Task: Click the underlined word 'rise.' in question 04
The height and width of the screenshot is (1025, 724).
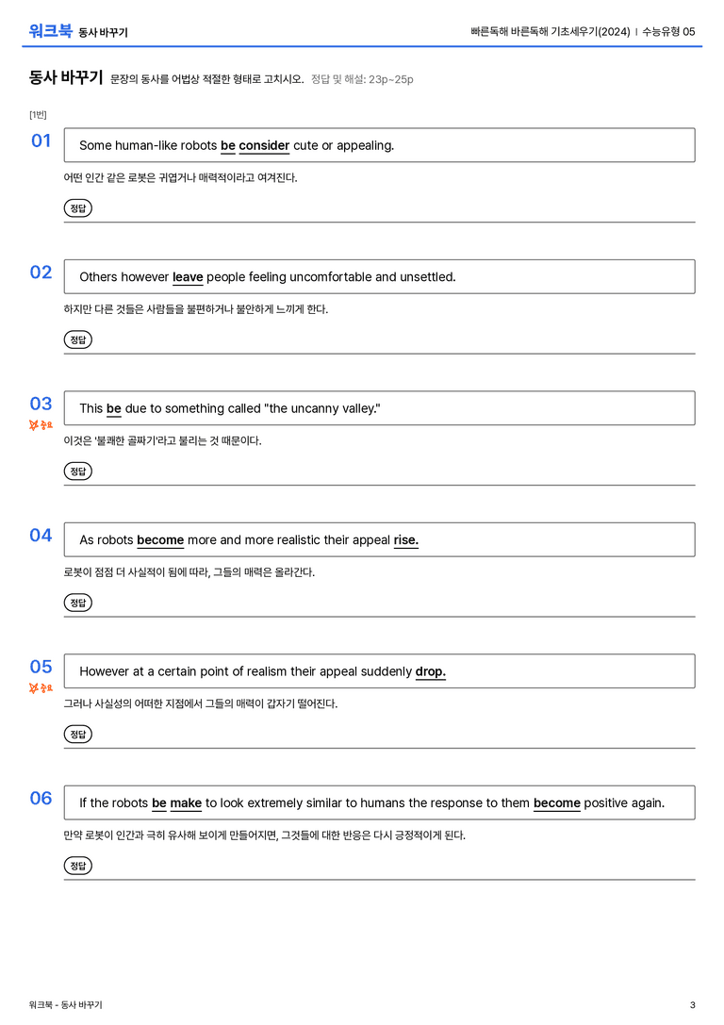Action: click(405, 540)
